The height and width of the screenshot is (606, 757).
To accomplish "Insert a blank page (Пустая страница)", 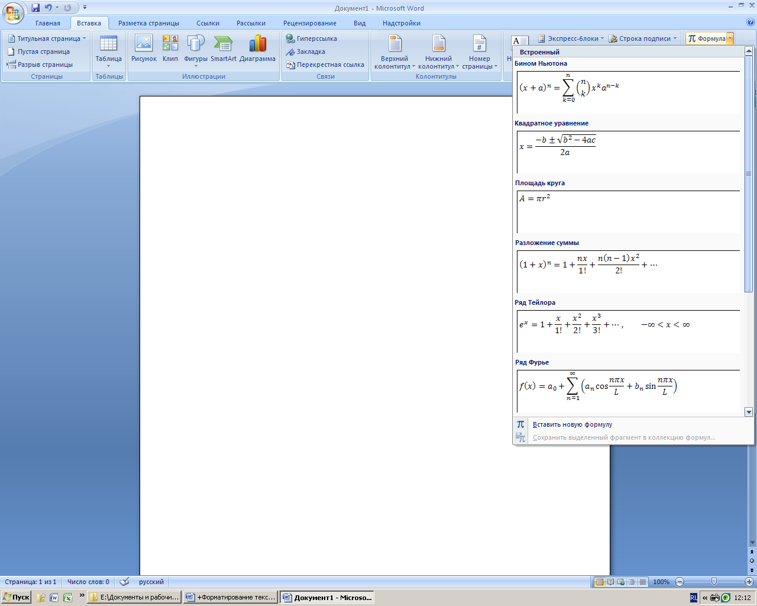I will tap(38, 51).
